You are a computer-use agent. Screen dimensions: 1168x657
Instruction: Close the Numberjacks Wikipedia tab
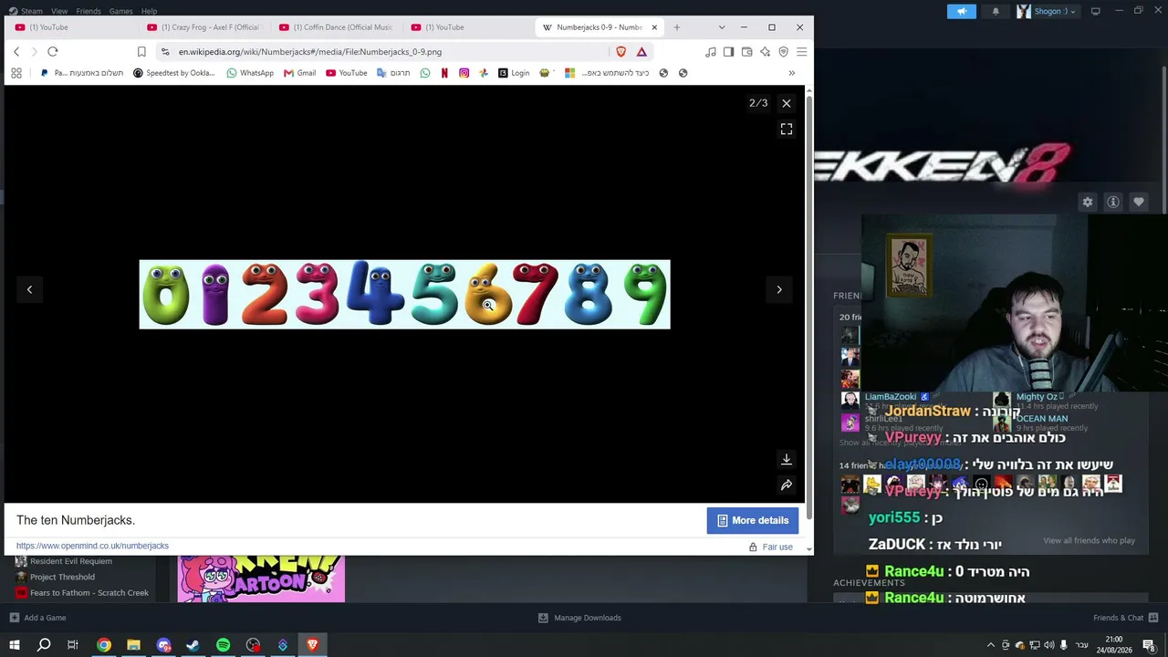[x=654, y=27]
